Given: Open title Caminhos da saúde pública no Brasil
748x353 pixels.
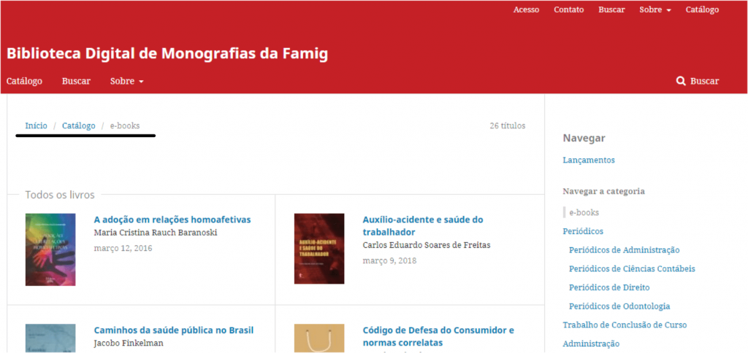Looking at the screenshot, I should tap(174, 330).
